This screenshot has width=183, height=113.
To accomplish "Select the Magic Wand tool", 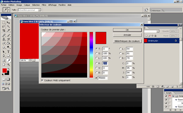I will [8, 27].
